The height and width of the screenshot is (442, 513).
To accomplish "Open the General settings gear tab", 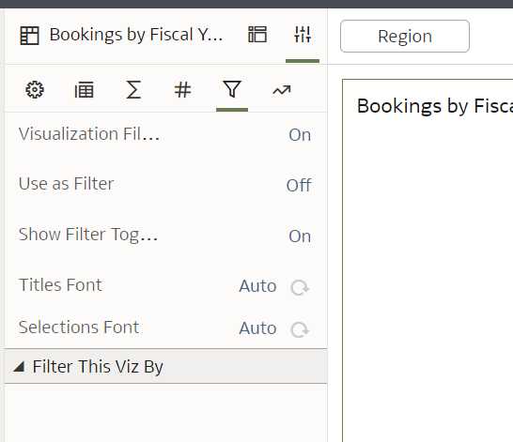I will coord(35,90).
